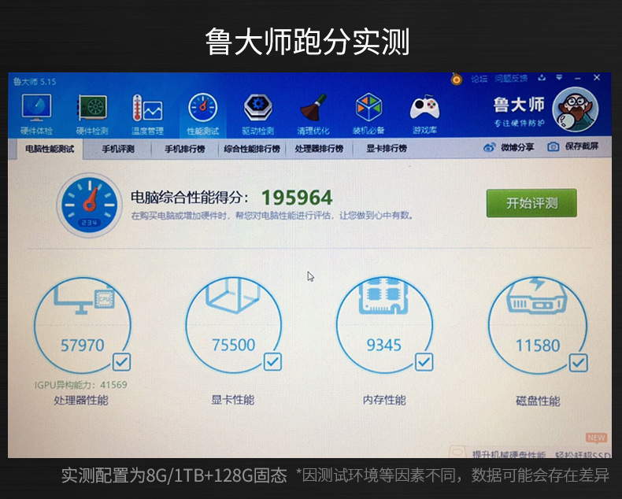Click the 处理器性能 label
This screenshot has height=499, width=622.
point(81,401)
